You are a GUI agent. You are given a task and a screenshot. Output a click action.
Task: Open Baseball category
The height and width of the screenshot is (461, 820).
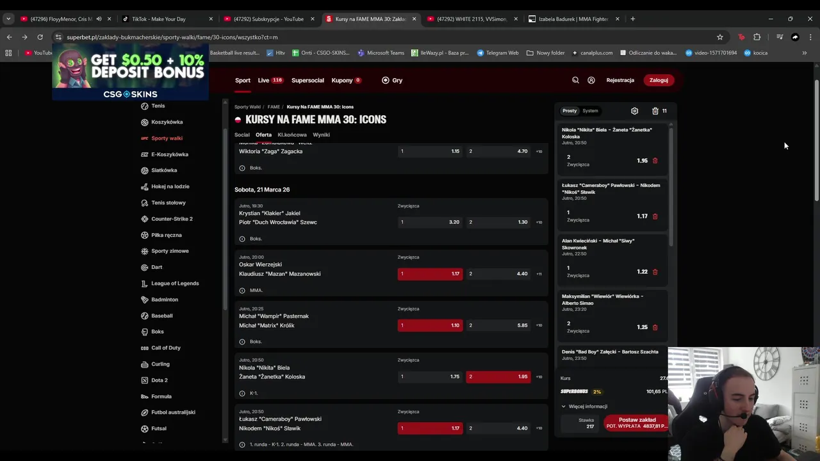tap(161, 316)
